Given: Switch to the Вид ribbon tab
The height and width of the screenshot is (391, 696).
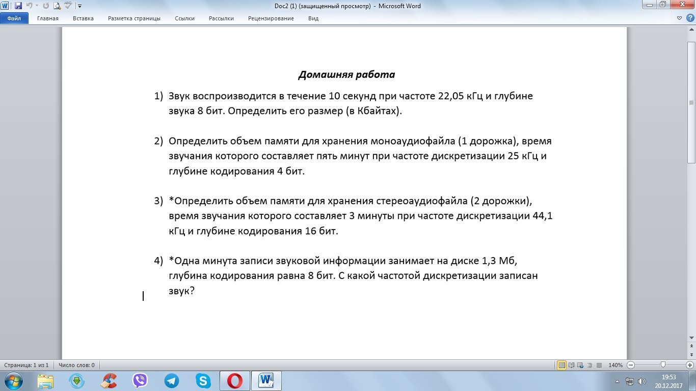Looking at the screenshot, I should (313, 18).
